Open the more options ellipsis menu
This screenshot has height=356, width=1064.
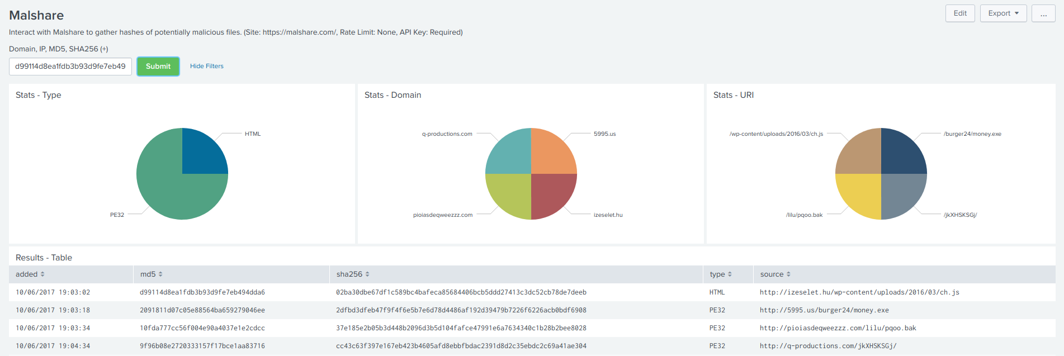tap(1043, 13)
